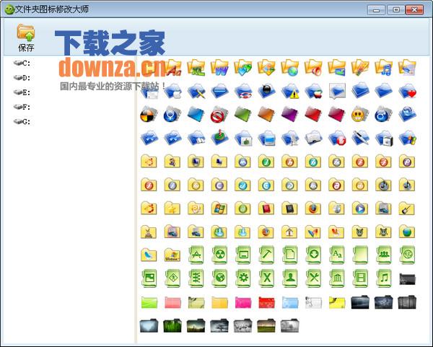The height and width of the screenshot is (347, 433).
Task: Pick the green folder with group of people
Action: pyautogui.click(x=384, y=255)
